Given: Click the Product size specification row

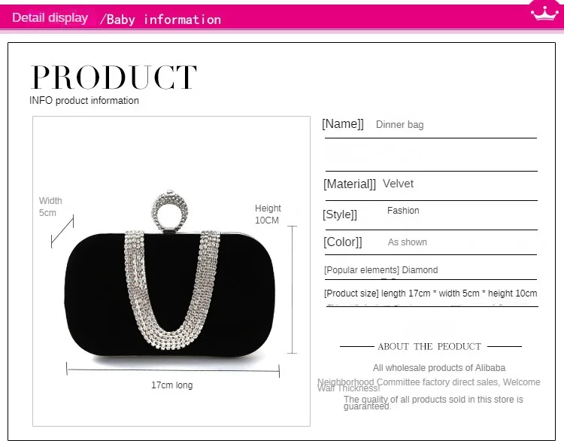Looking at the screenshot, I should pos(431,293).
